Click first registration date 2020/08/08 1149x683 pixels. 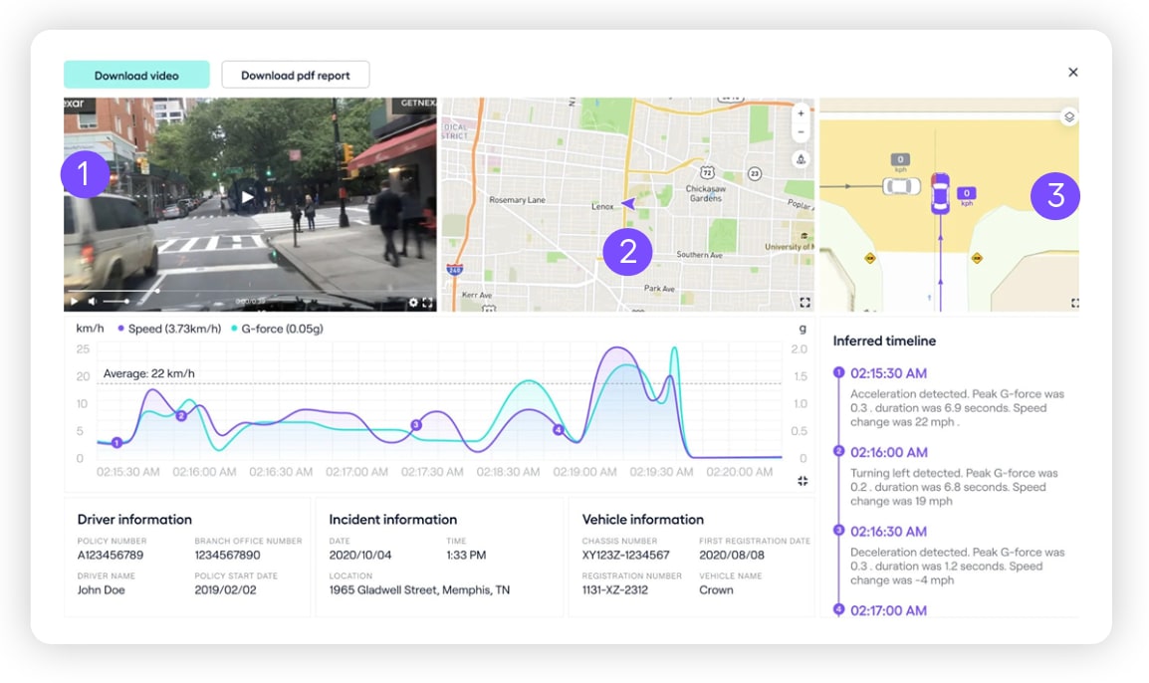(x=731, y=555)
